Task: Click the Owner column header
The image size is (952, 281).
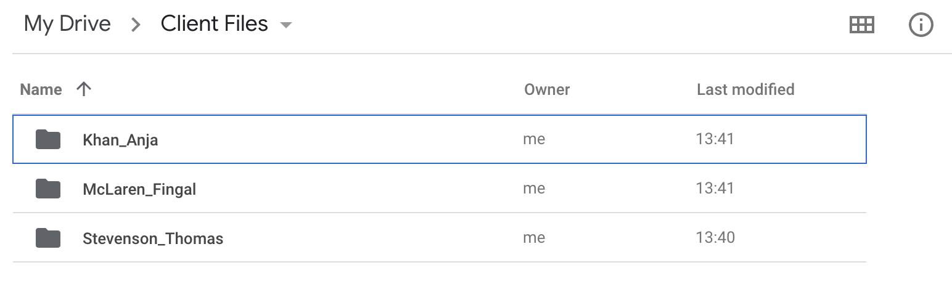Action: (547, 90)
